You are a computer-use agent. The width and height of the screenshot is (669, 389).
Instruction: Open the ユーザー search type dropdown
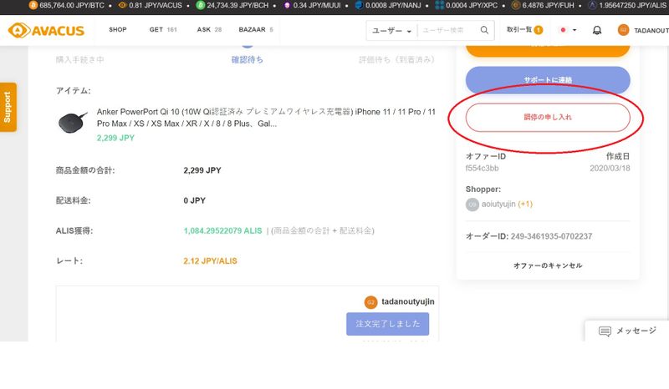click(391, 30)
